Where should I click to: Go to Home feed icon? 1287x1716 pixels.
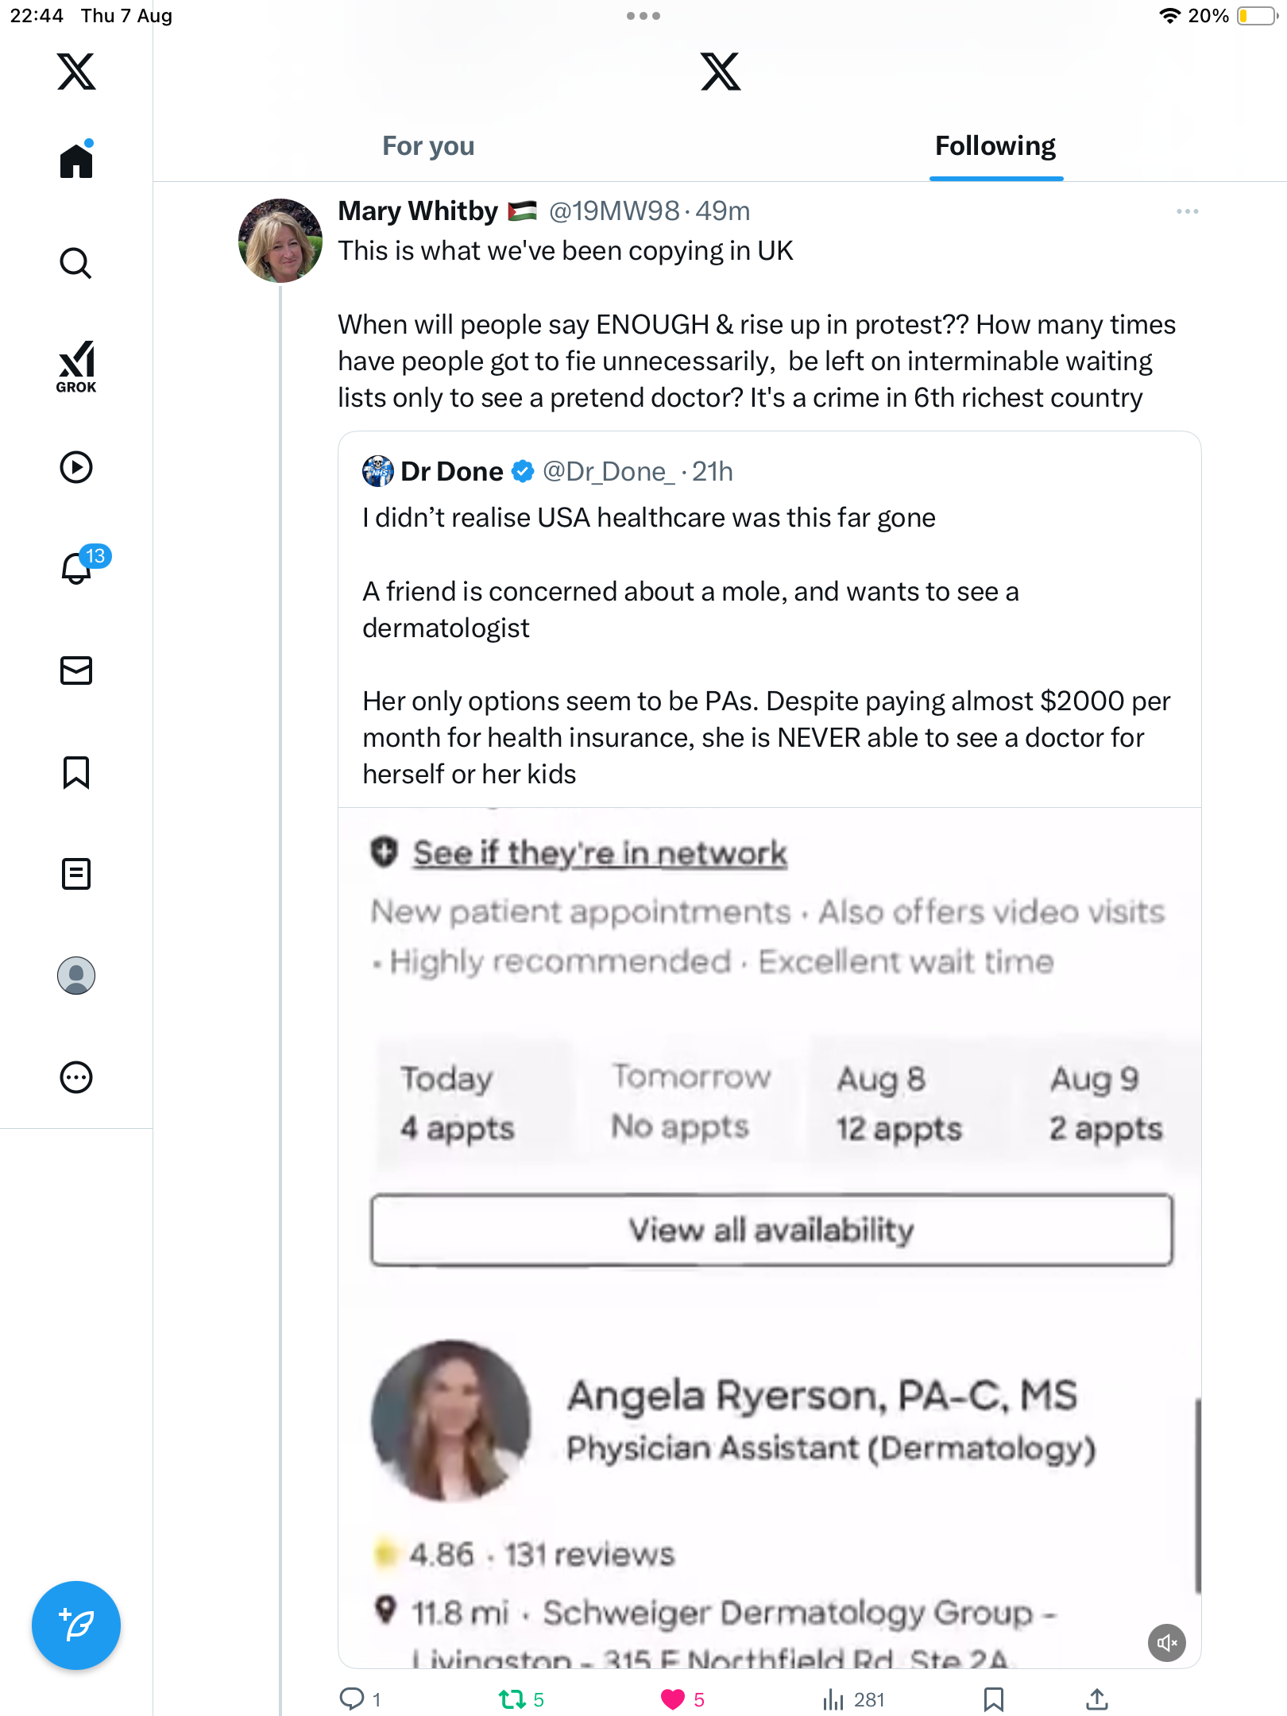(76, 161)
